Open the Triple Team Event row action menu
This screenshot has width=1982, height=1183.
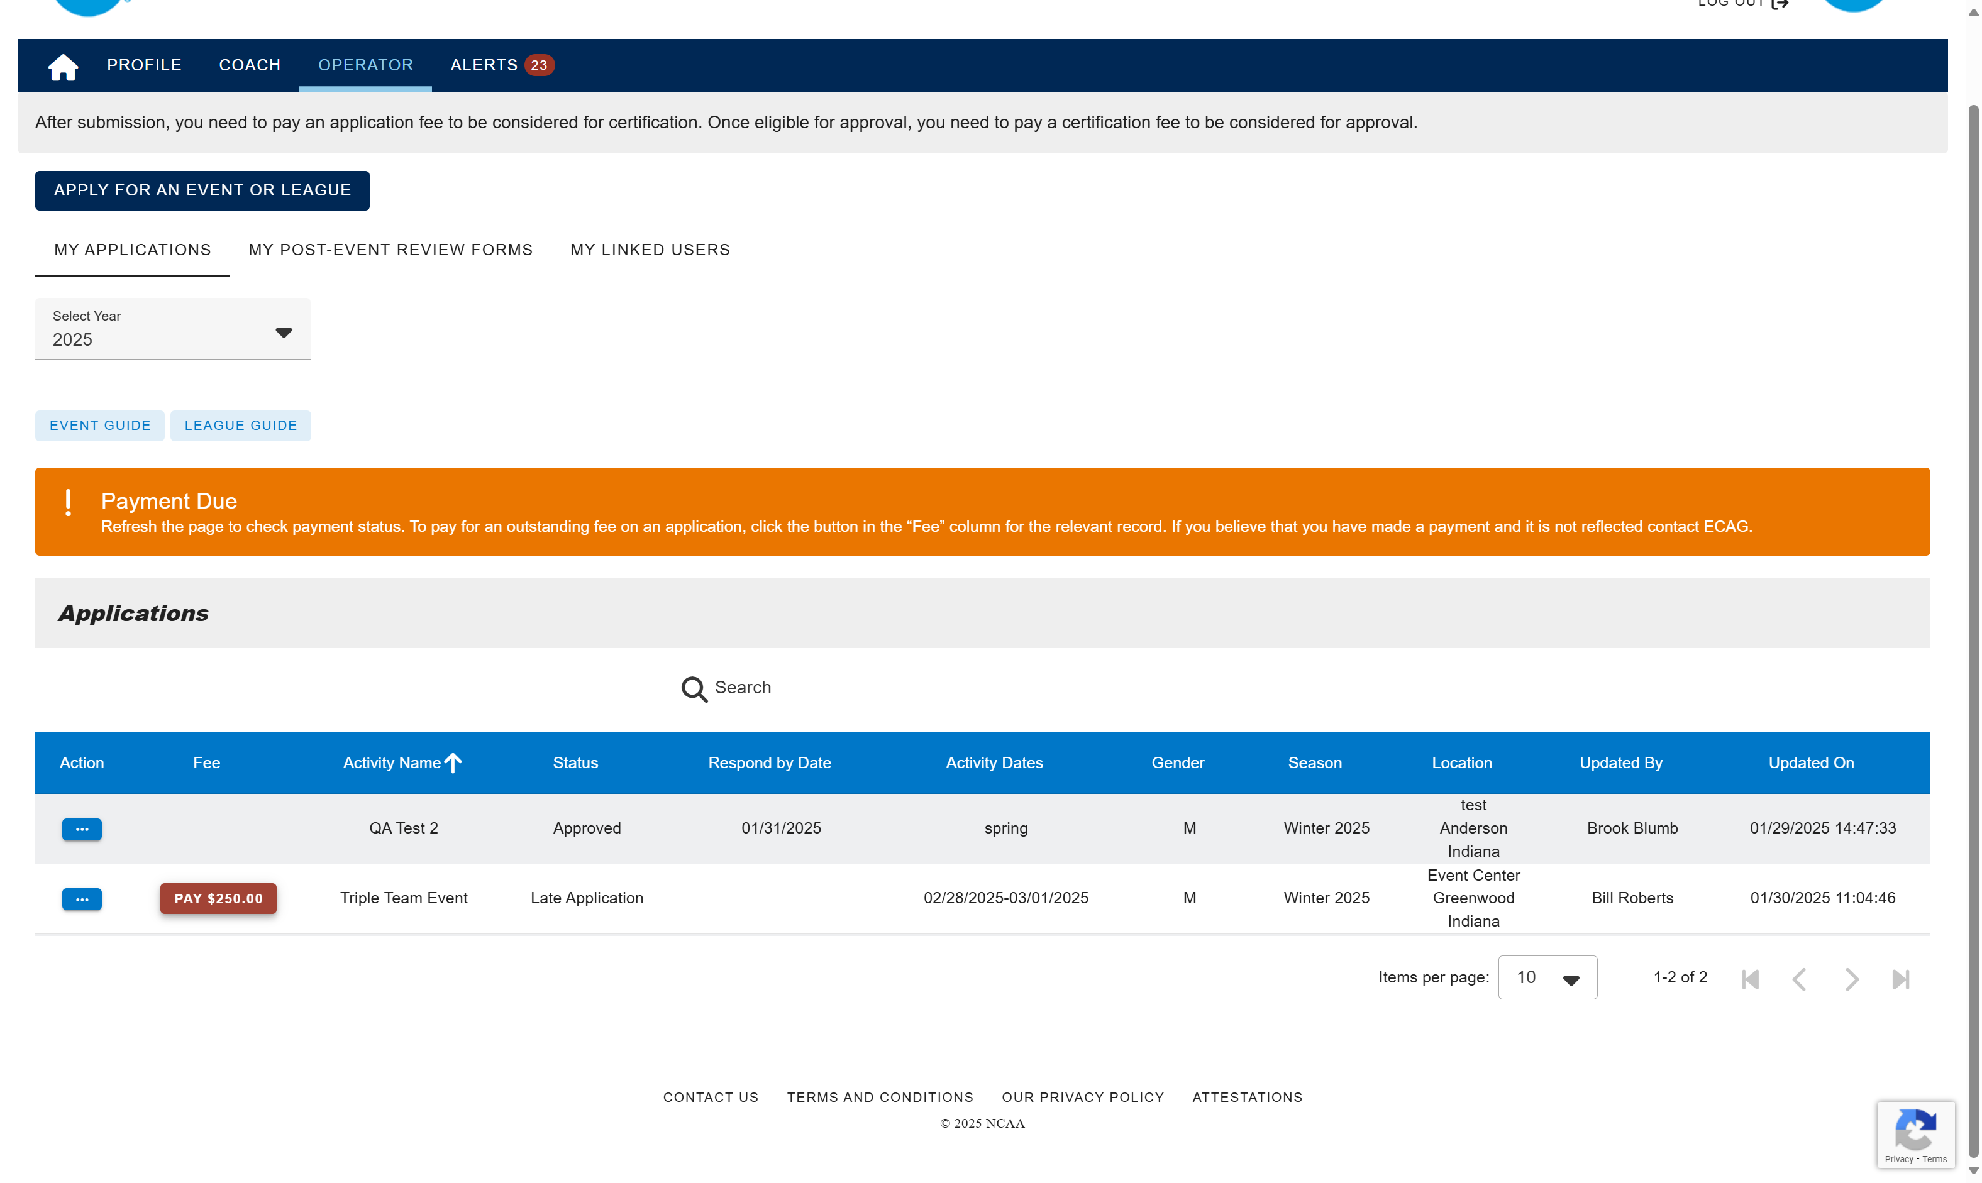[81, 900]
